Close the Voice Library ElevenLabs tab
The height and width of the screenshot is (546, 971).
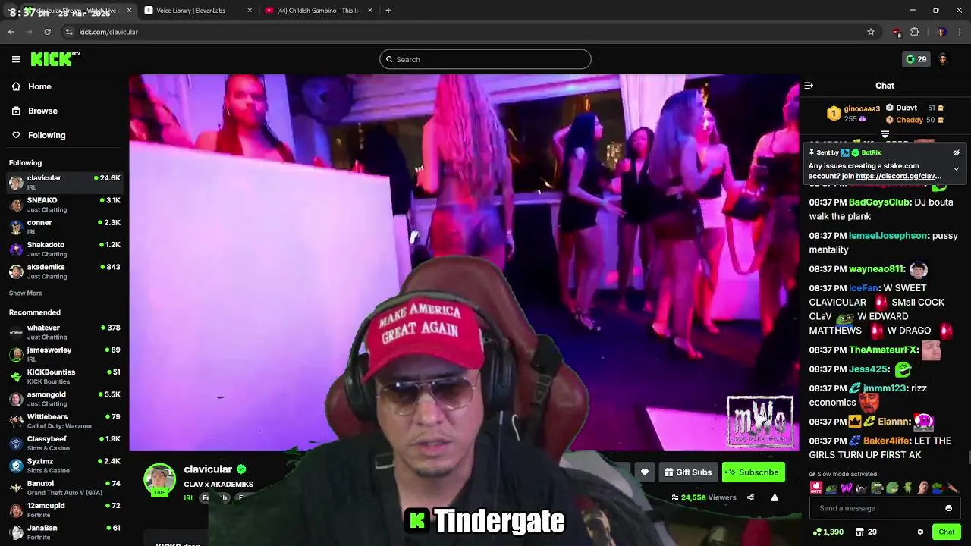[x=250, y=11]
